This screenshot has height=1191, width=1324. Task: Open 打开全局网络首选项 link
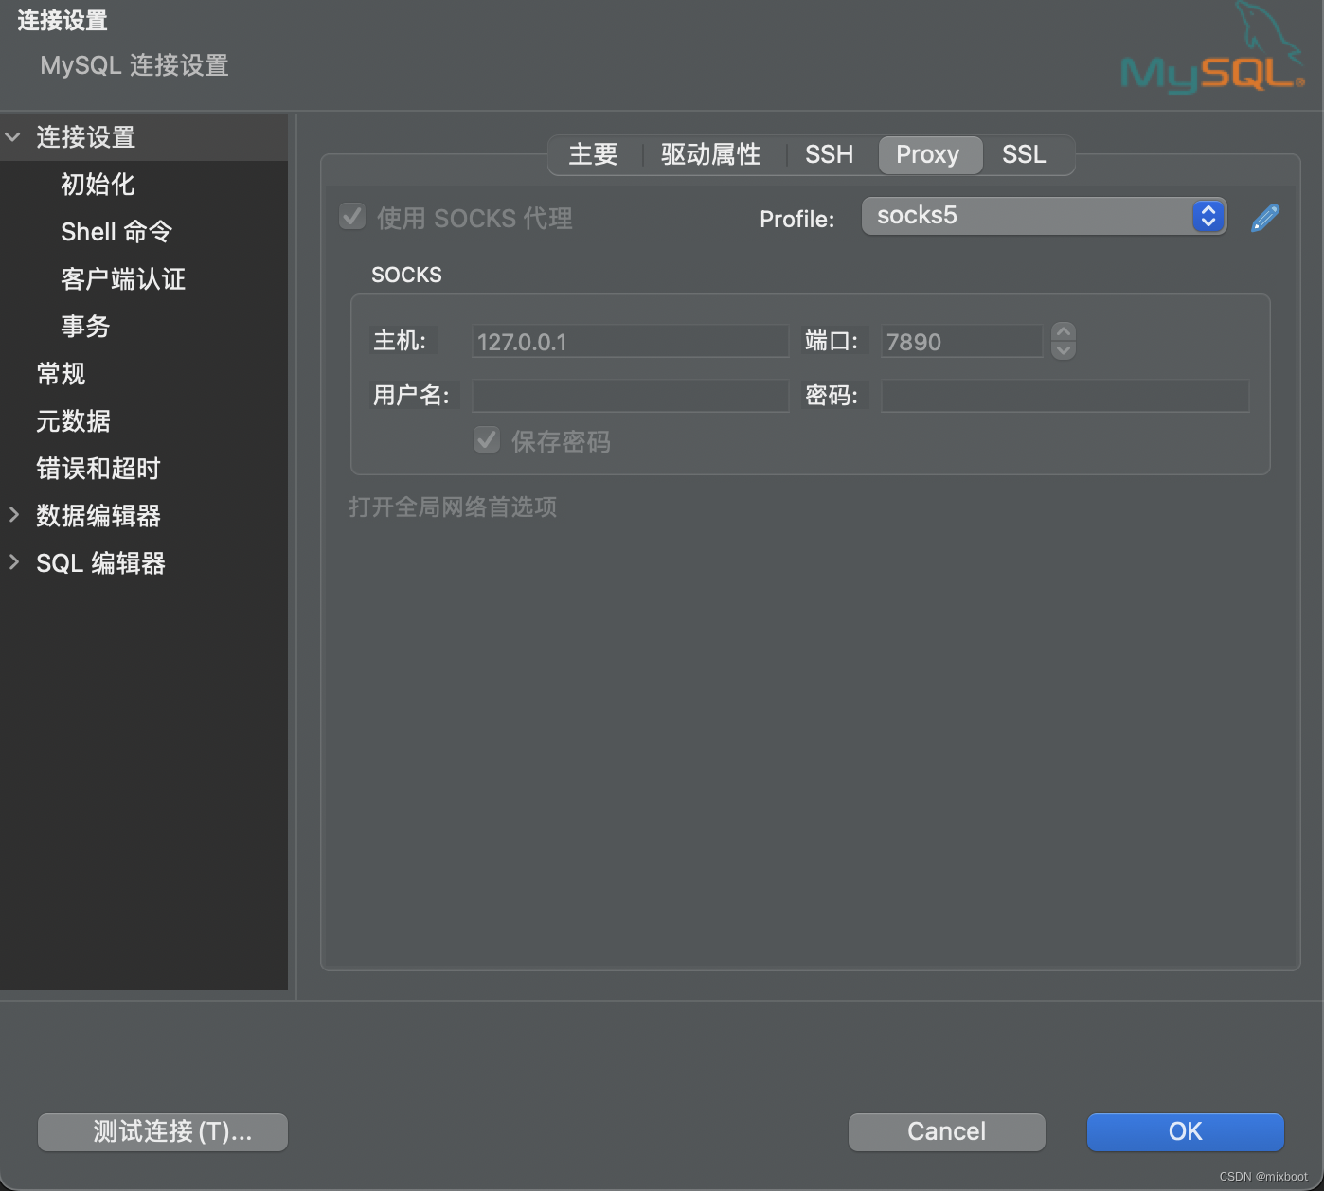[453, 507]
